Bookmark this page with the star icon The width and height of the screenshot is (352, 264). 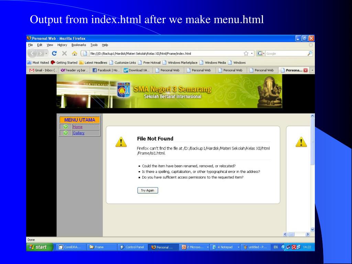click(246, 53)
